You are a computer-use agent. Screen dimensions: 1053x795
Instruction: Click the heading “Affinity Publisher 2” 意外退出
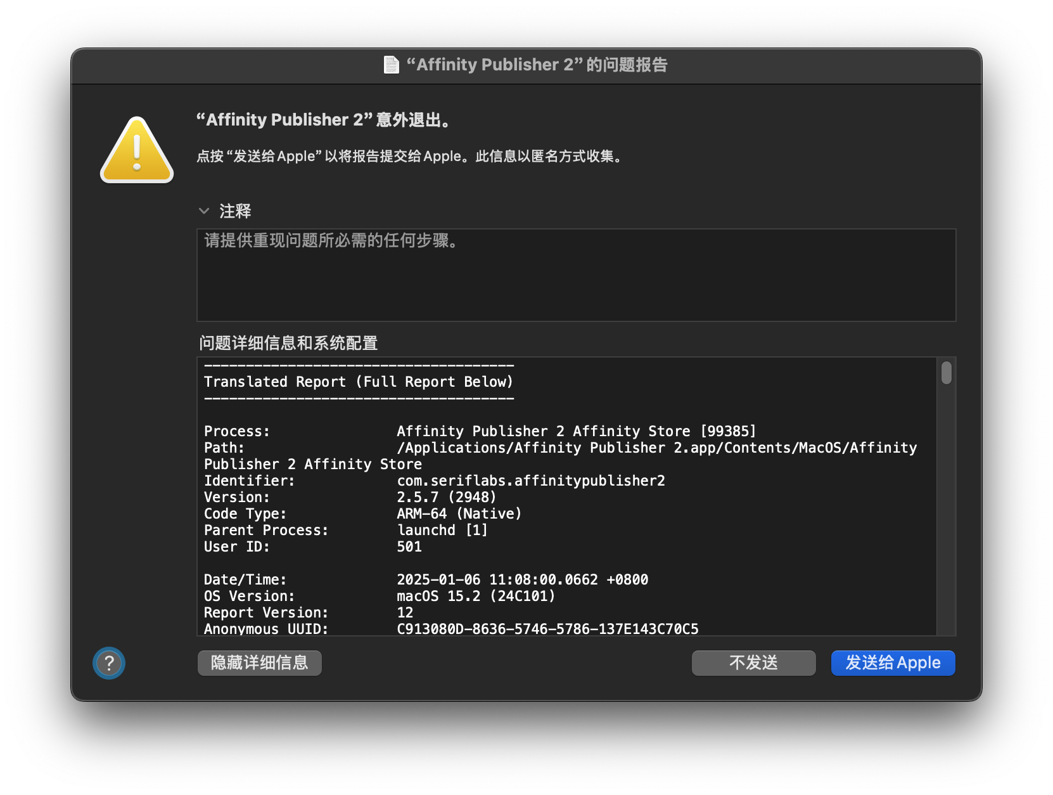pyautogui.click(x=324, y=120)
